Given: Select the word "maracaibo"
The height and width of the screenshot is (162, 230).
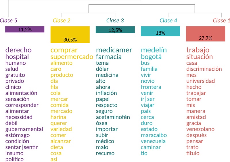Looking at the screenshot, I should (x=154, y=135).
